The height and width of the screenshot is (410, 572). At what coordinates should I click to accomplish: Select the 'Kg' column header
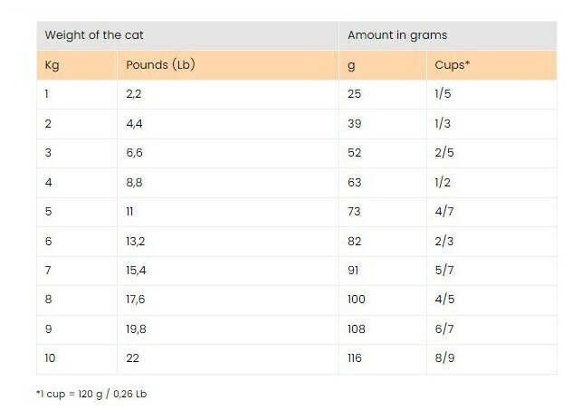(x=52, y=65)
